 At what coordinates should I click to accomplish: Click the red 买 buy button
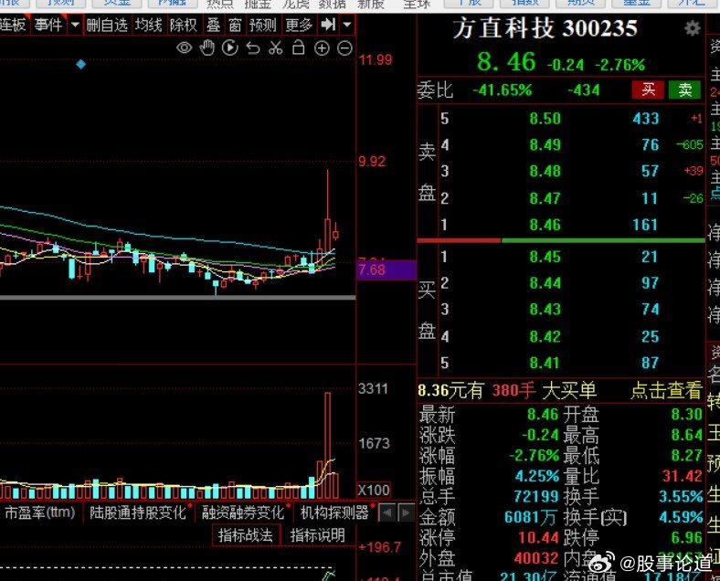[649, 90]
